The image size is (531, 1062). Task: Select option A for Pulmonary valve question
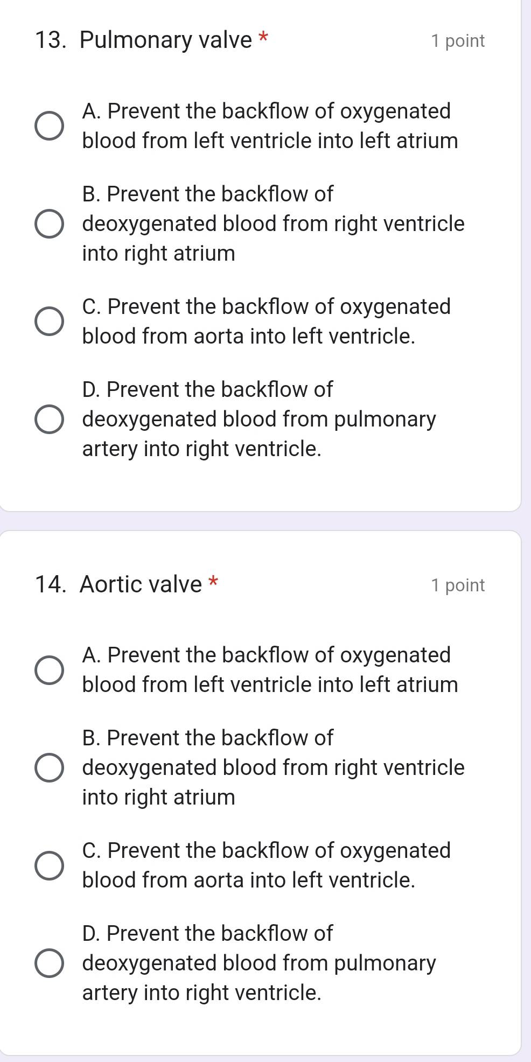tap(50, 125)
